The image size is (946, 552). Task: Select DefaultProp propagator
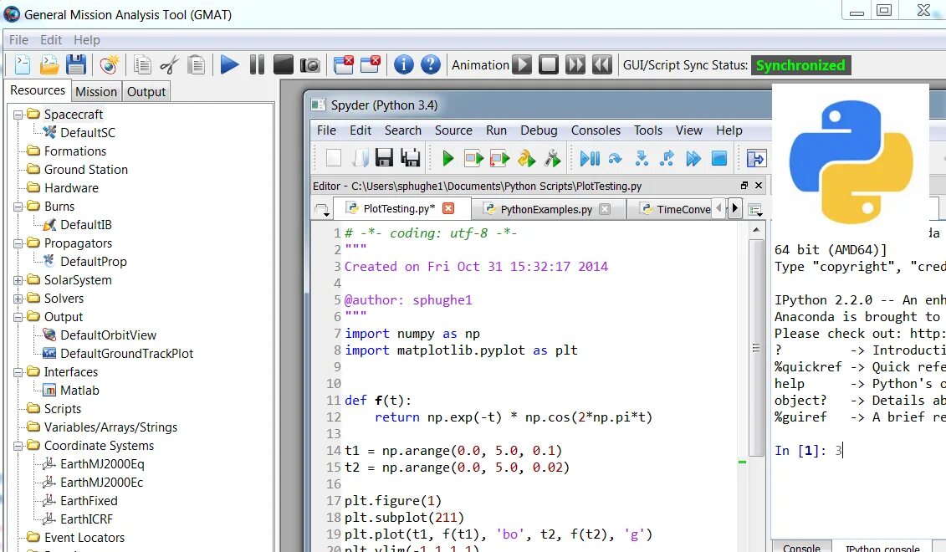[x=94, y=262]
